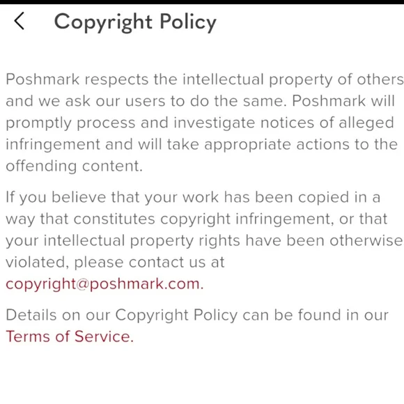This screenshot has height=404, width=404.
Task: Click the line "infringement and will take appropriate"
Action: (x=202, y=145)
